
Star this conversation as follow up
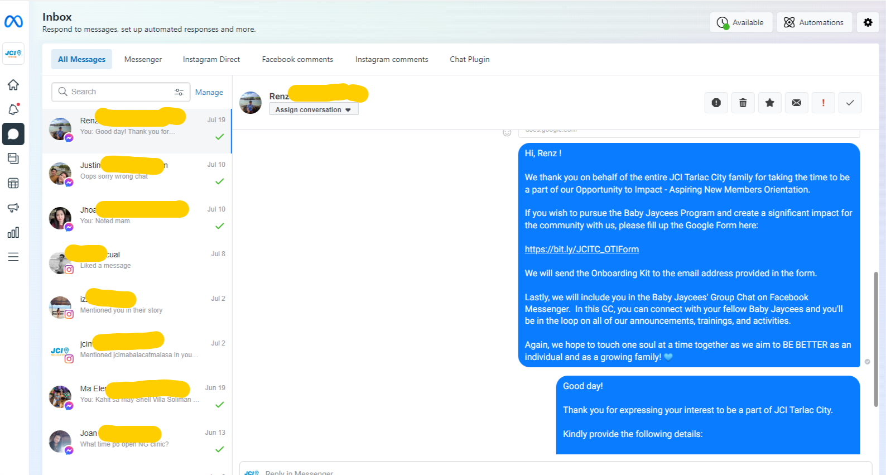click(x=769, y=103)
